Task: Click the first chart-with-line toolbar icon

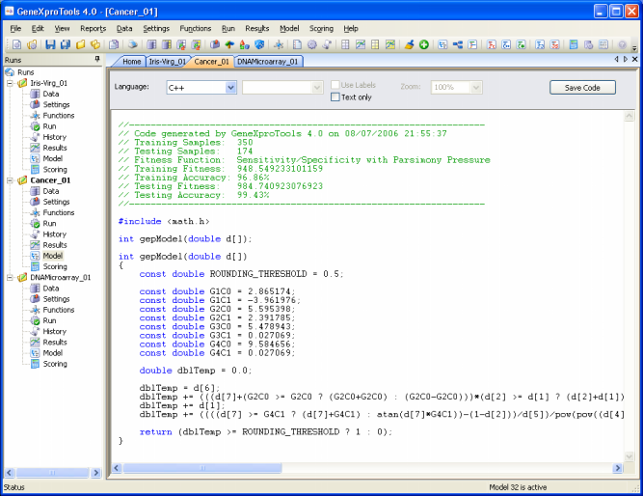Action: 361,44
